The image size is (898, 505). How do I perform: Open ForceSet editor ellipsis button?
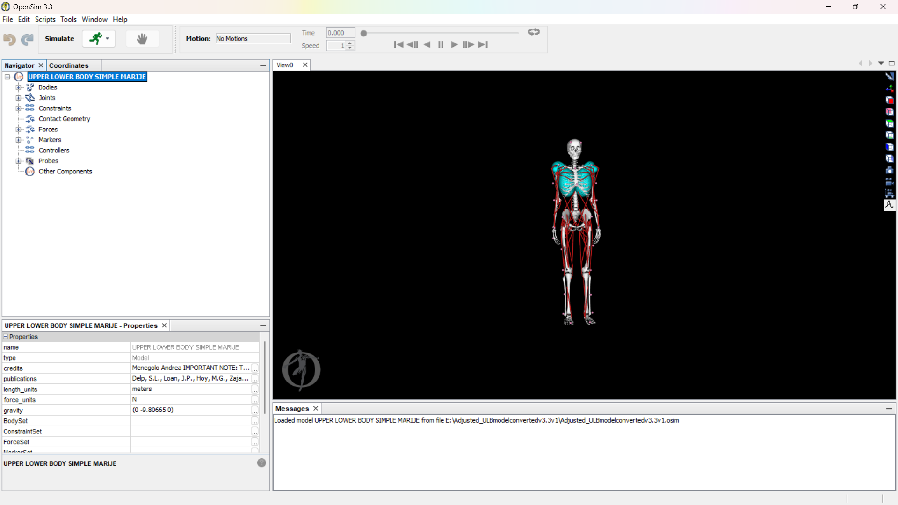point(254,442)
